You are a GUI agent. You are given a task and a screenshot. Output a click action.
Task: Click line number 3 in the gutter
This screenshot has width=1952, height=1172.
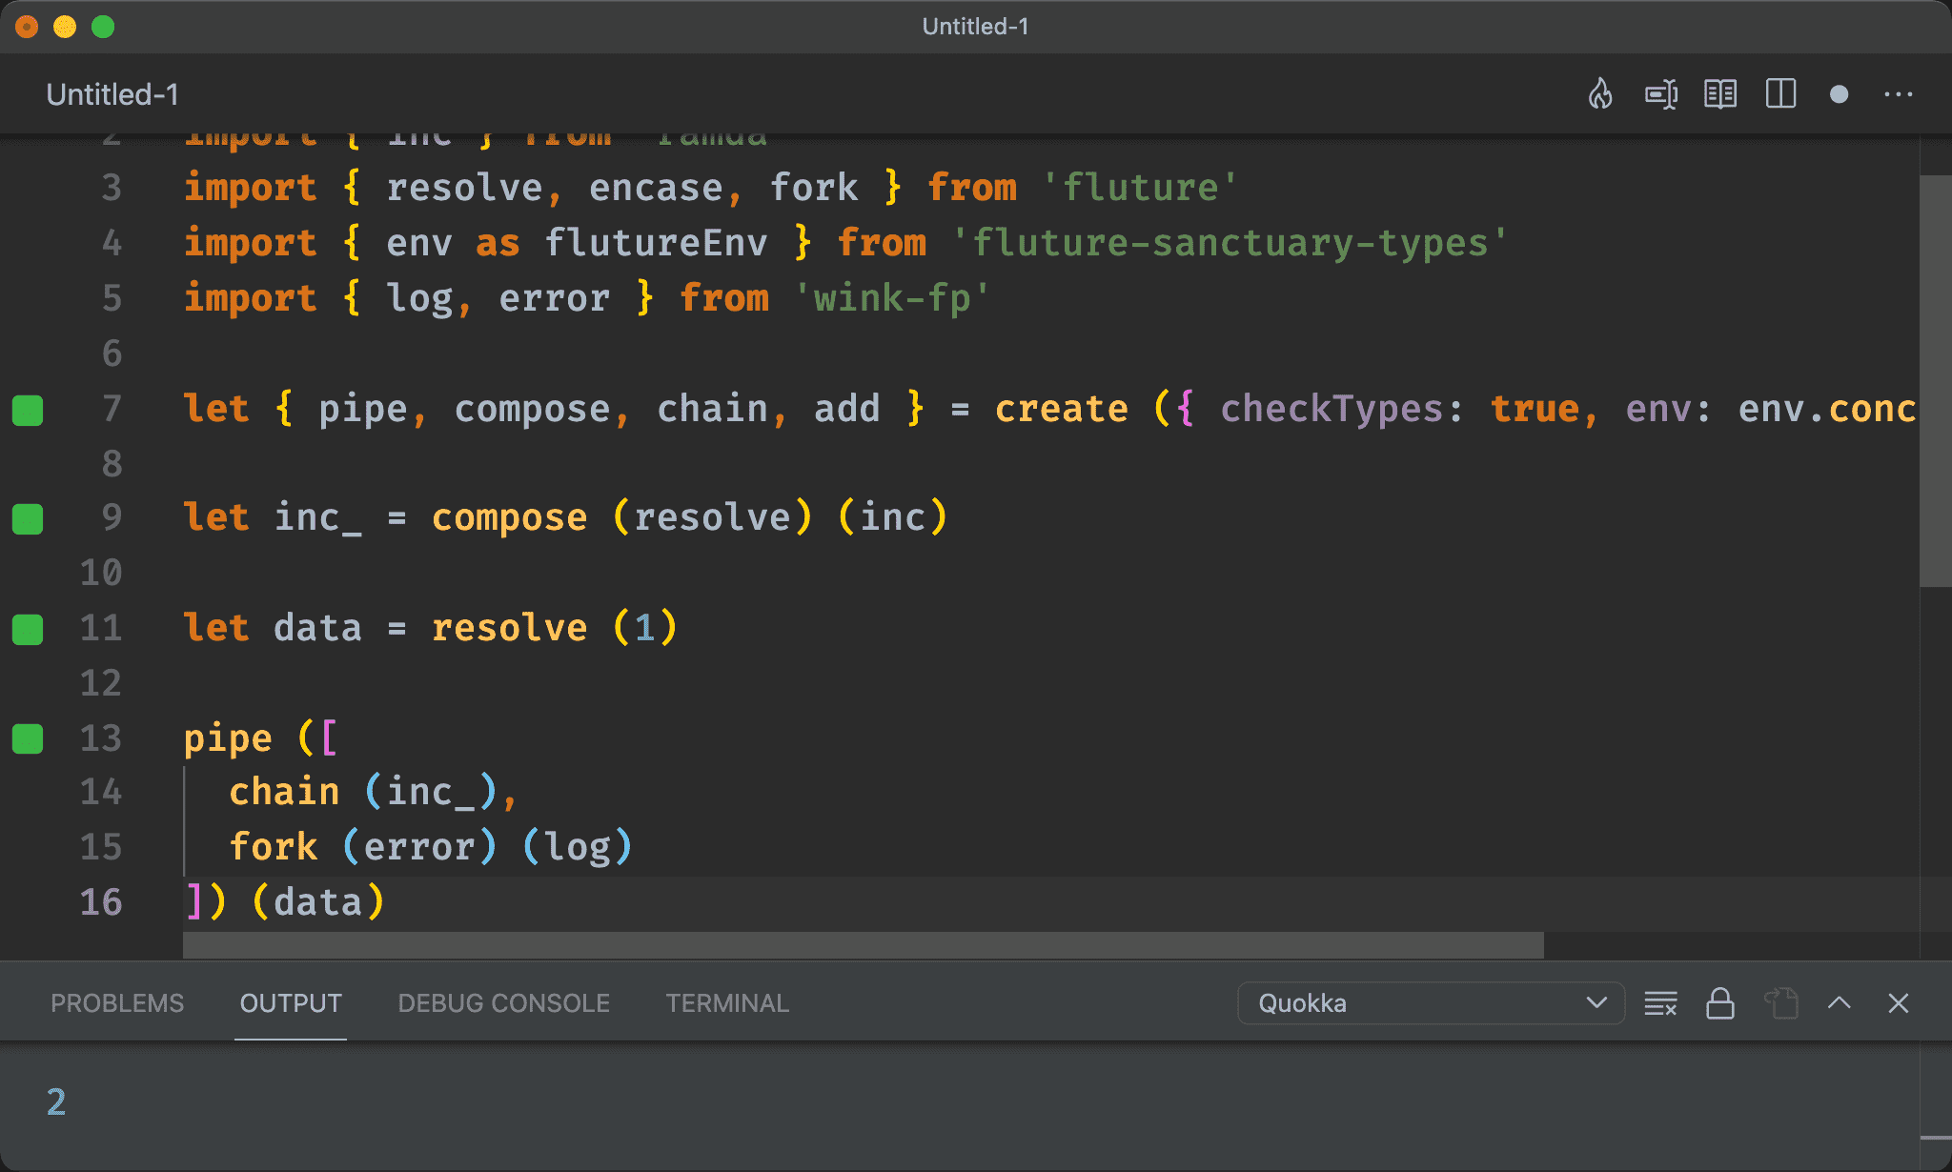[112, 188]
